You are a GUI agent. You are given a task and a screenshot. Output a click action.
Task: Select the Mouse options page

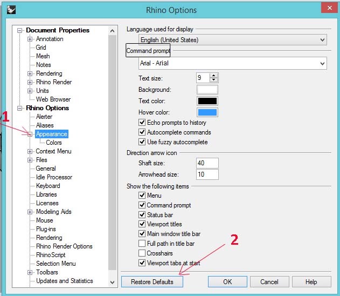click(x=44, y=220)
